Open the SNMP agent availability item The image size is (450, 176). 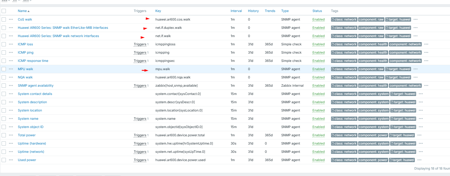35,86
